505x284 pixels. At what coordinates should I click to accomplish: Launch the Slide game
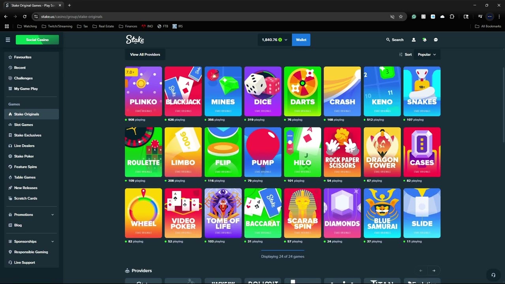(x=422, y=213)
